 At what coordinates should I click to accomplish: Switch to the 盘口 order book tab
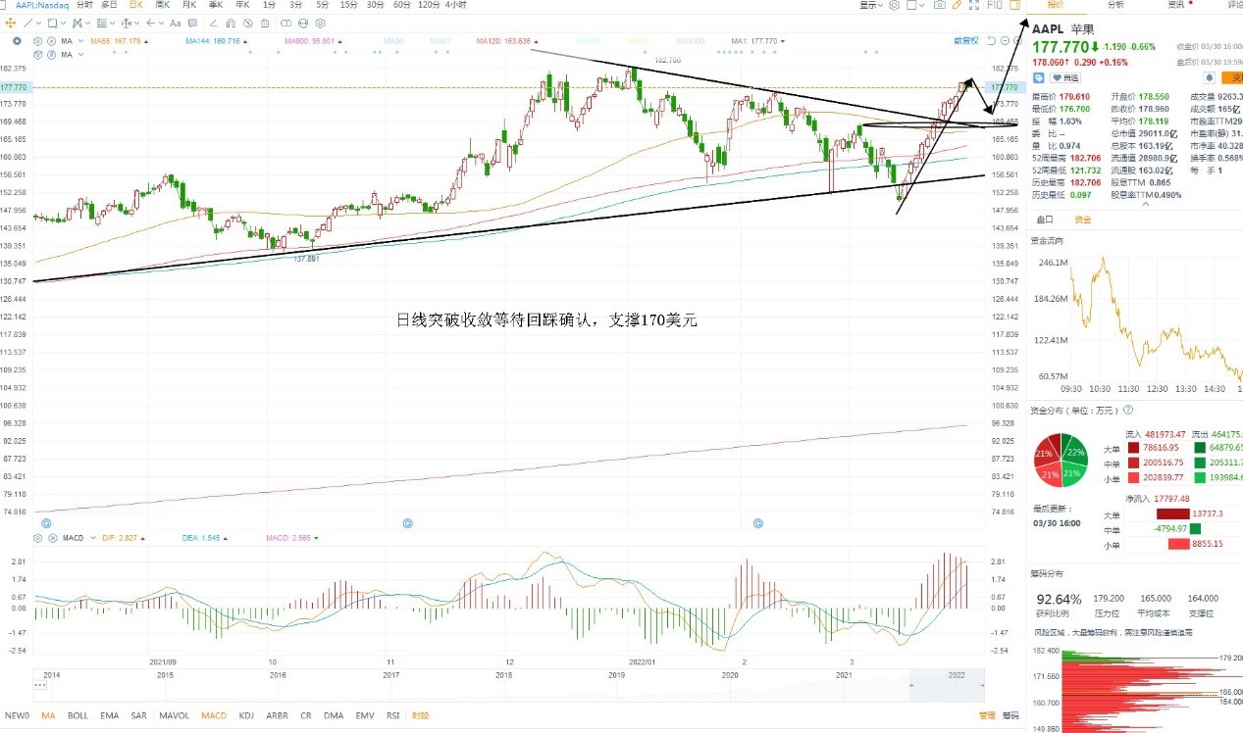[x=1045, y=220]
